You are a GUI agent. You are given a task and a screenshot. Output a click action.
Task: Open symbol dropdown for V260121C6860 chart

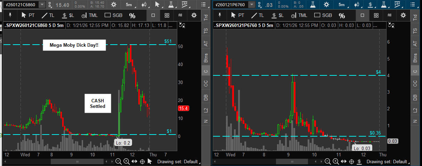(x=42, y=5)
